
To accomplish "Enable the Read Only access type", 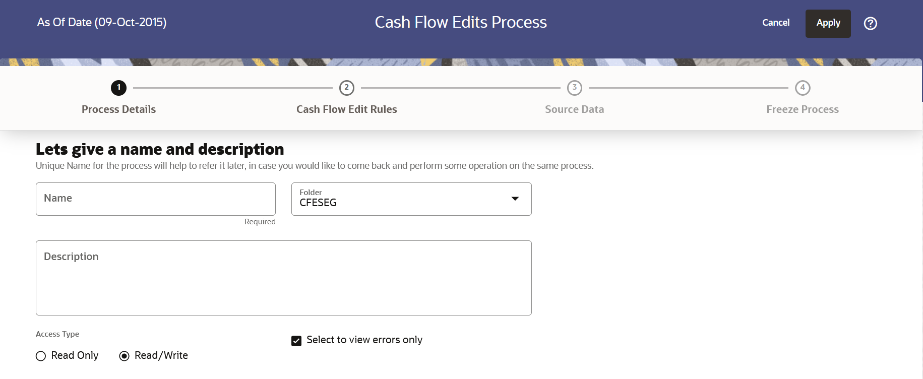I will click(x=41, y=356).
